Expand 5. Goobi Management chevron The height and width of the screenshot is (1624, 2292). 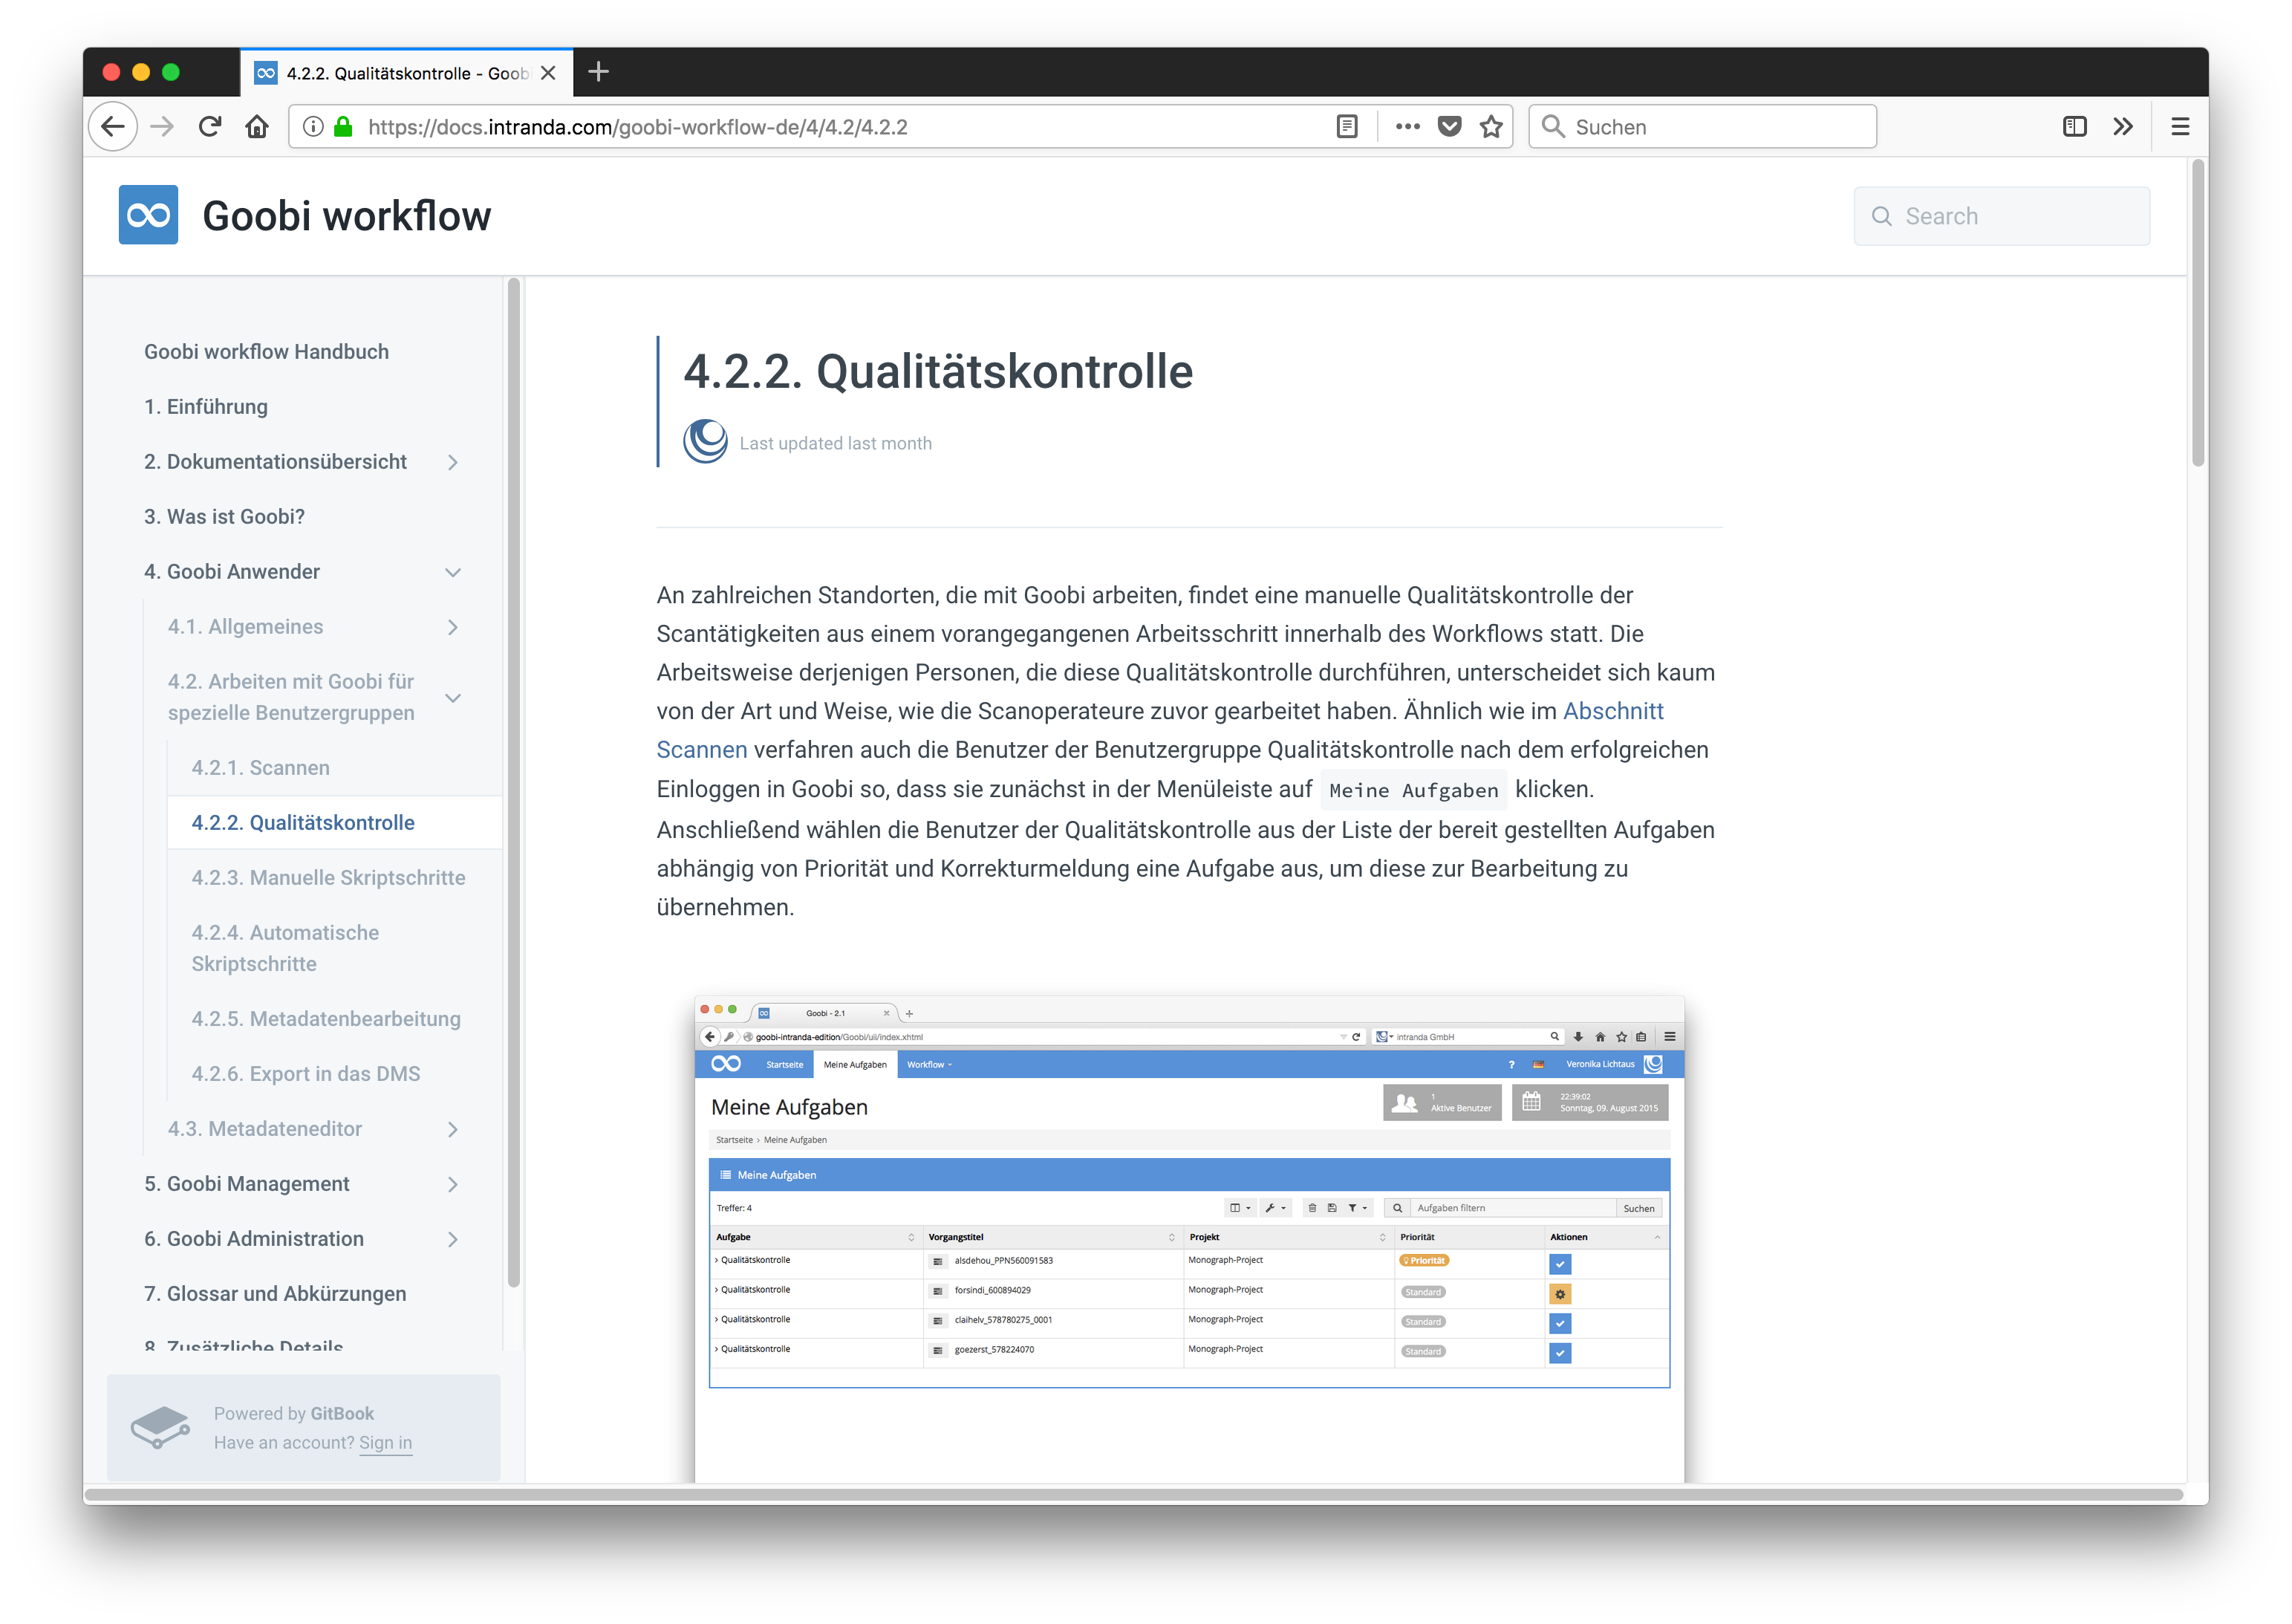click(x=453, y=1184)
